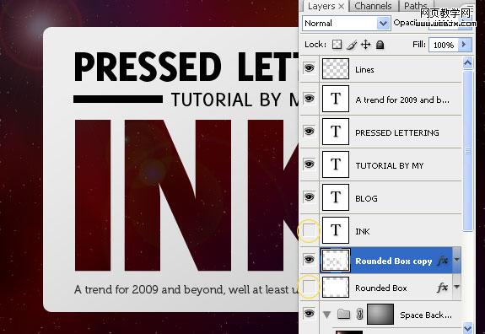485x334 pixels.
Task: Click the lock transparent pixels icon
Action: pyautogui.click(x=337, y=45)
